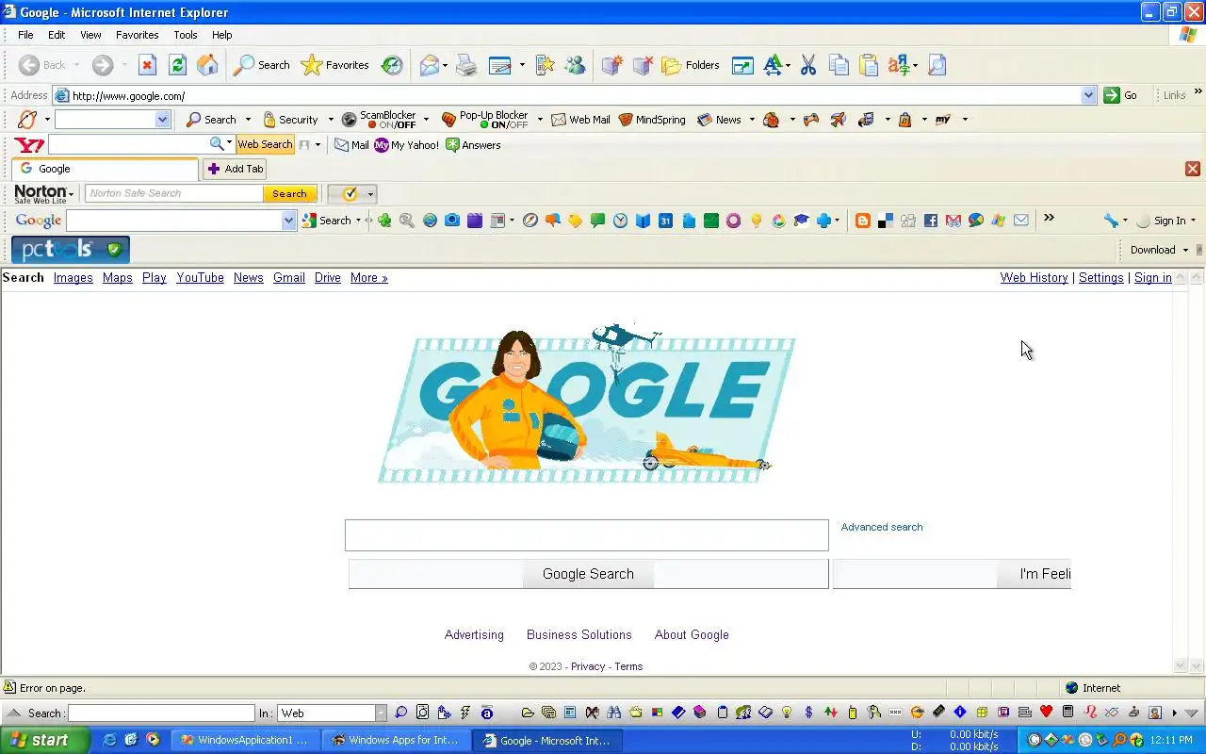Click the Yahoo Web Search button
This screenshot has width=1206, height=754.
pyautogui.click(x=265, y=144)
